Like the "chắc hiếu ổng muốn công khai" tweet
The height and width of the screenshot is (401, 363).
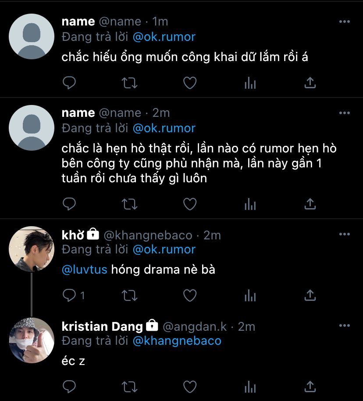tap(189, 83)
